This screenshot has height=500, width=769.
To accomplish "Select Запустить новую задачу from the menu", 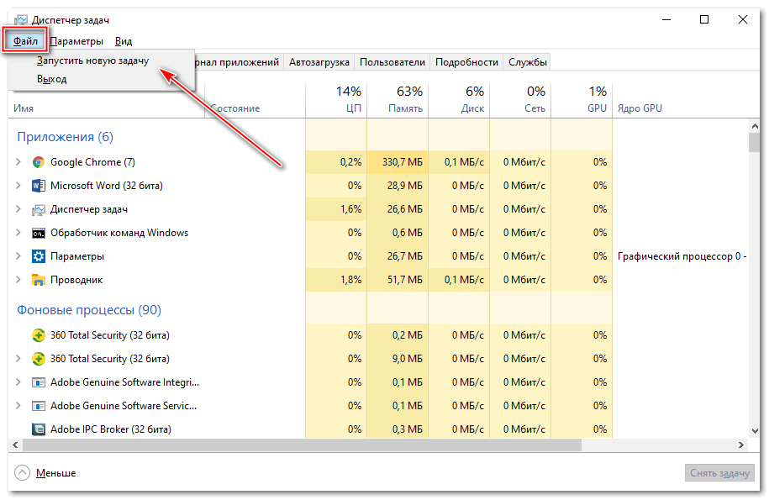I will [x=92, y=61].
